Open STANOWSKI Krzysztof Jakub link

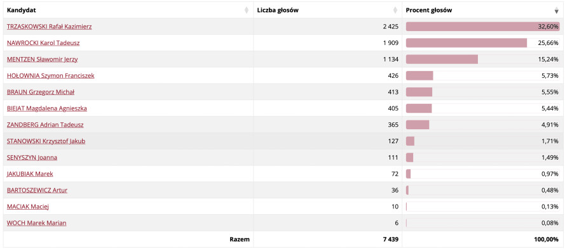pos(46,141)
